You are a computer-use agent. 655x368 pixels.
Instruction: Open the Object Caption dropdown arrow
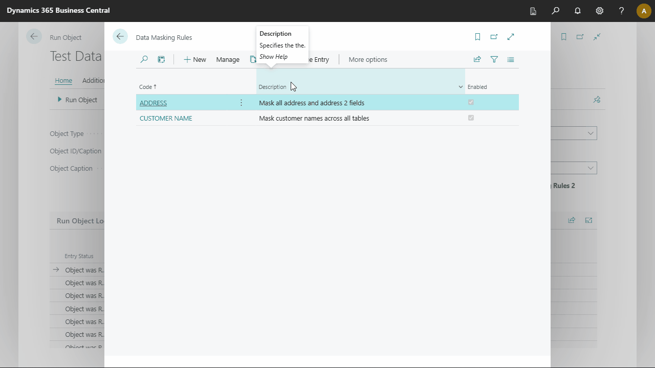591,168
